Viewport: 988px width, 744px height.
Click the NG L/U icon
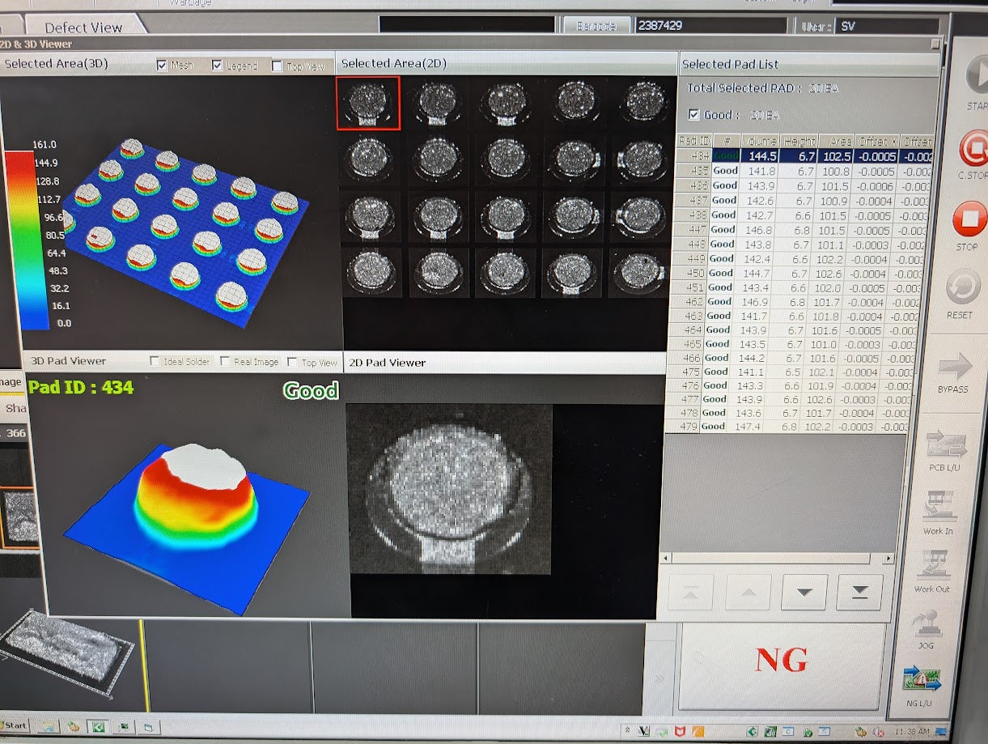tap(921, 678)
